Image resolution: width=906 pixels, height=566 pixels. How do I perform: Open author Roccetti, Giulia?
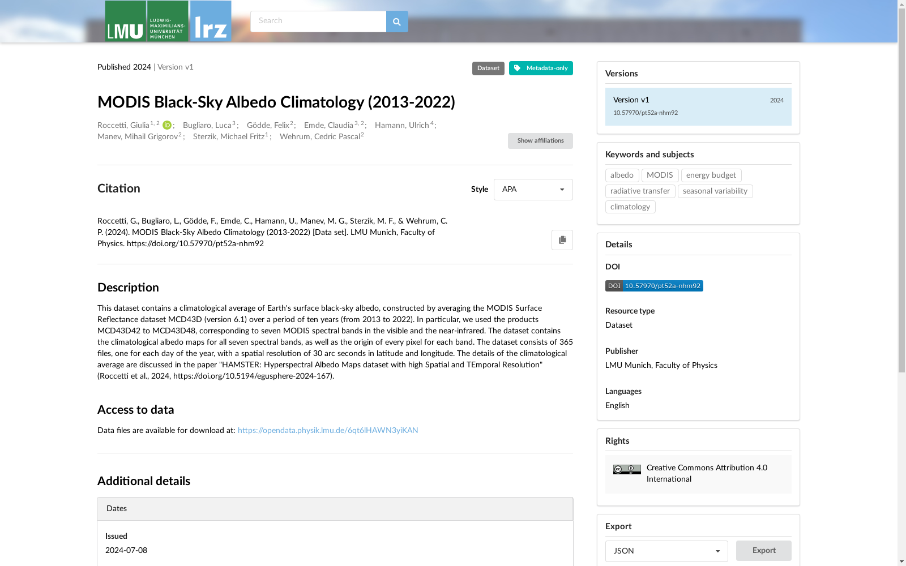coord(123,126)
